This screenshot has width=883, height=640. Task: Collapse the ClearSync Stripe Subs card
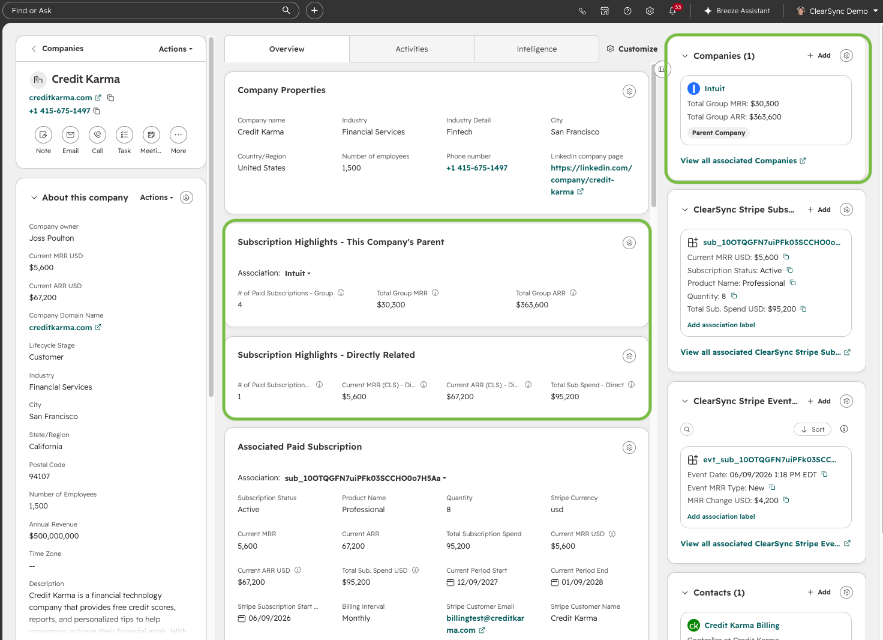684,210
